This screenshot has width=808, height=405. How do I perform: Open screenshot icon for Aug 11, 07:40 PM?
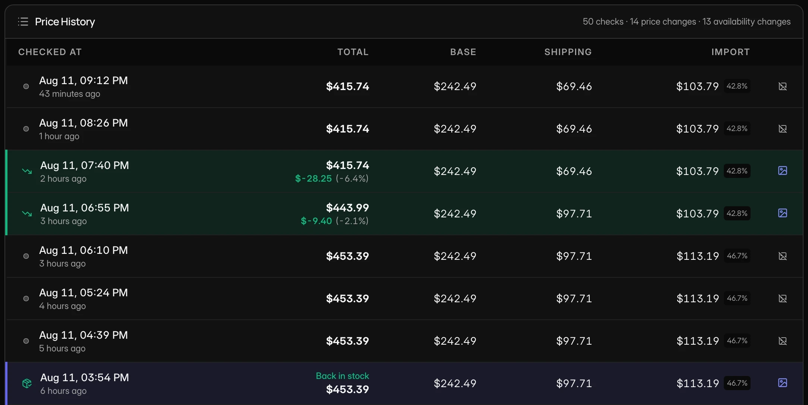(x=783, y=170)
